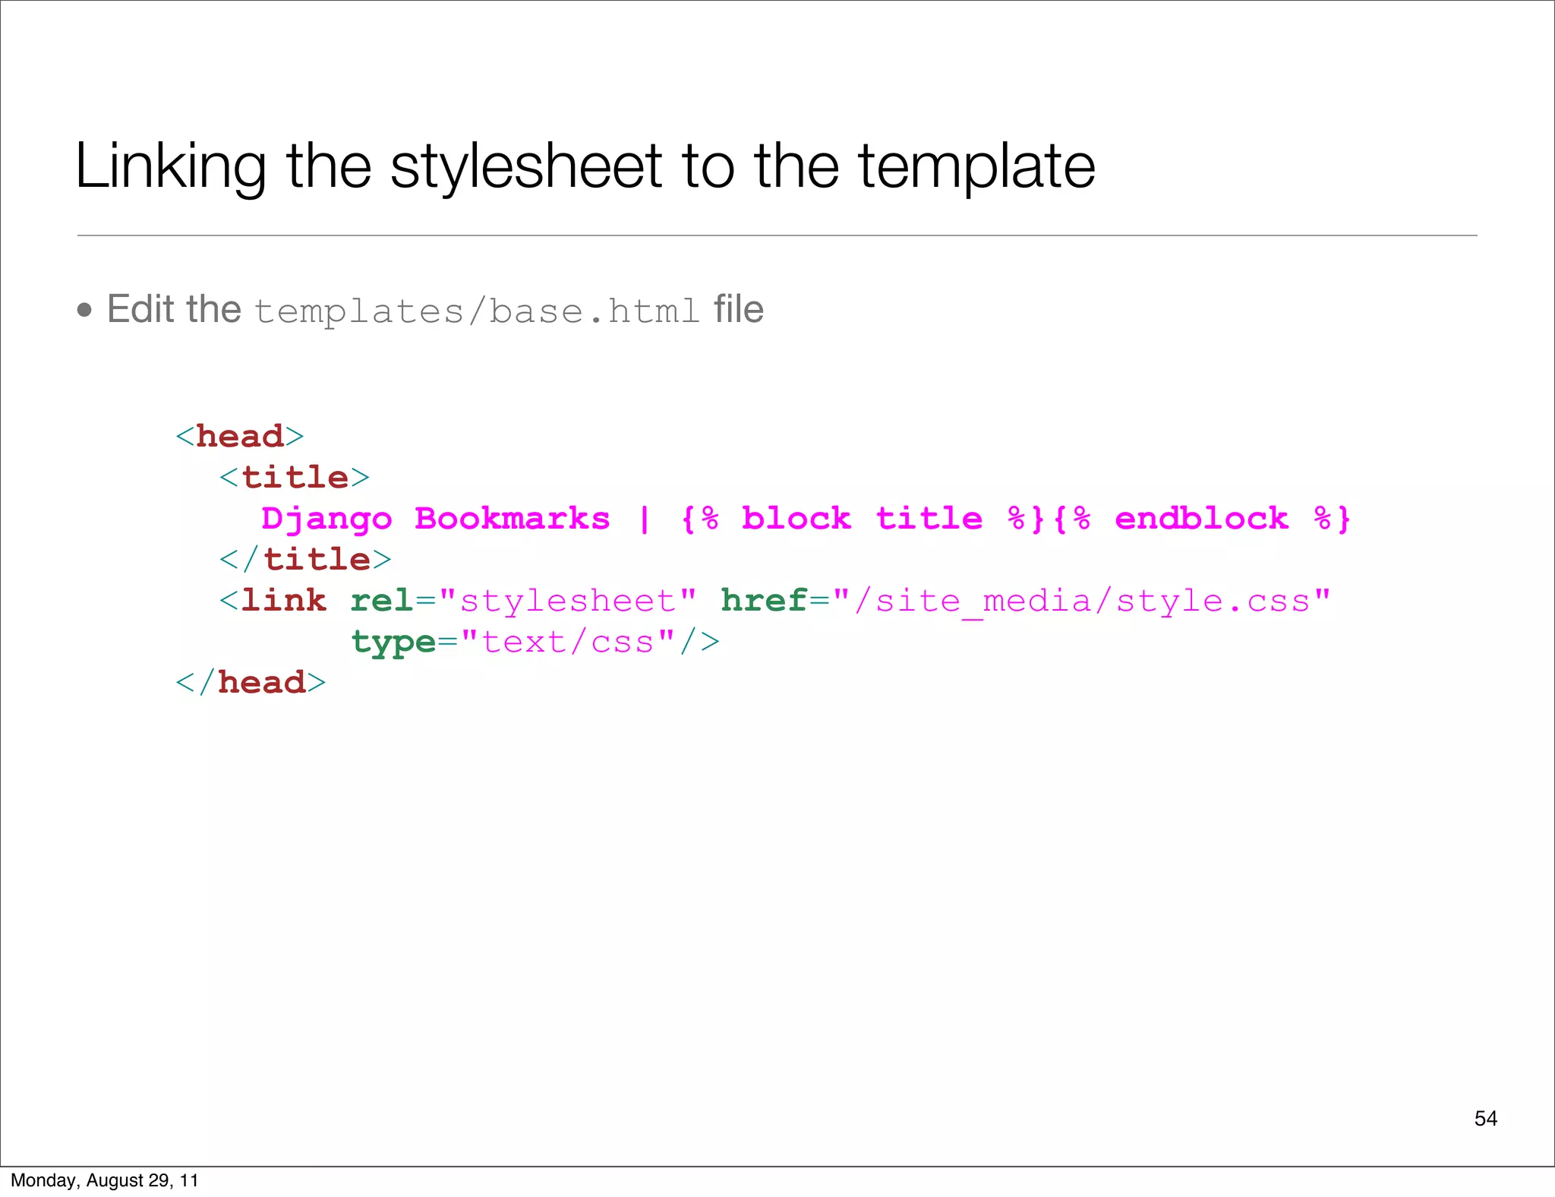This screenshot has width=1555, height=1197.
Task: Click the closing </title> tag line
Action: point(305,560)
